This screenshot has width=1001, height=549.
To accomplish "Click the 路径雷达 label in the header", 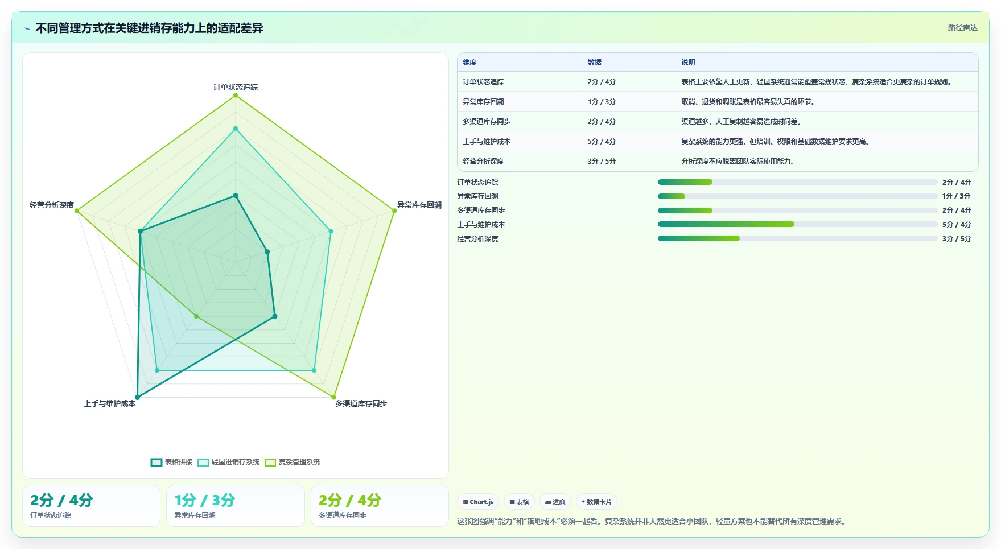I will pos(962,27).
